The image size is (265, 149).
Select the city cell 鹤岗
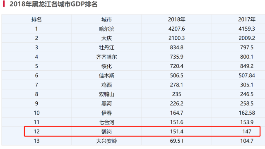coord(106,132)
